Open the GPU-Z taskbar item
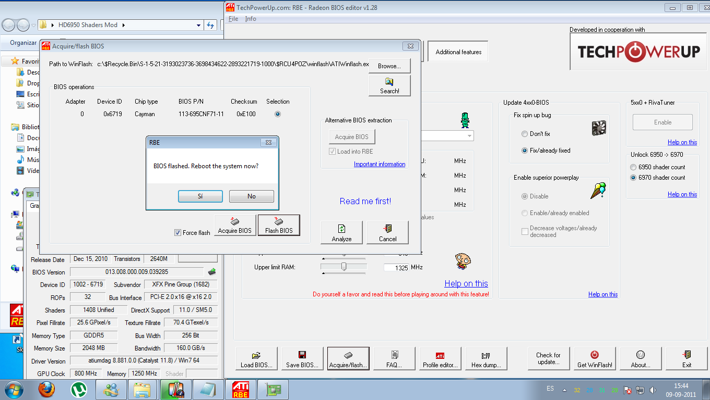This screenshot has width=710, height=400. (273, 390)
